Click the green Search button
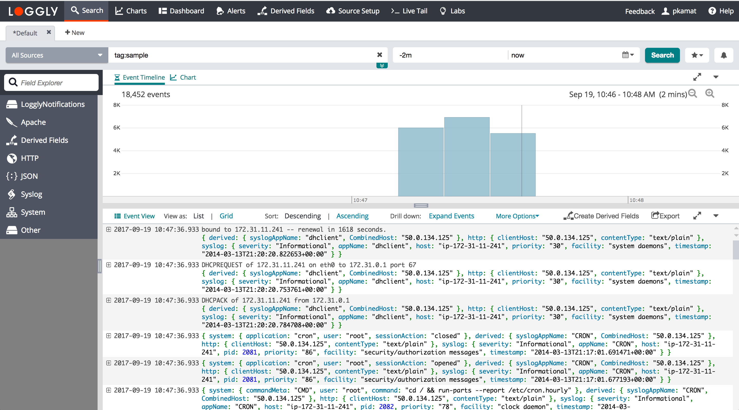The width and height of the screenshot is (739, 410). (x=662, y=55)
